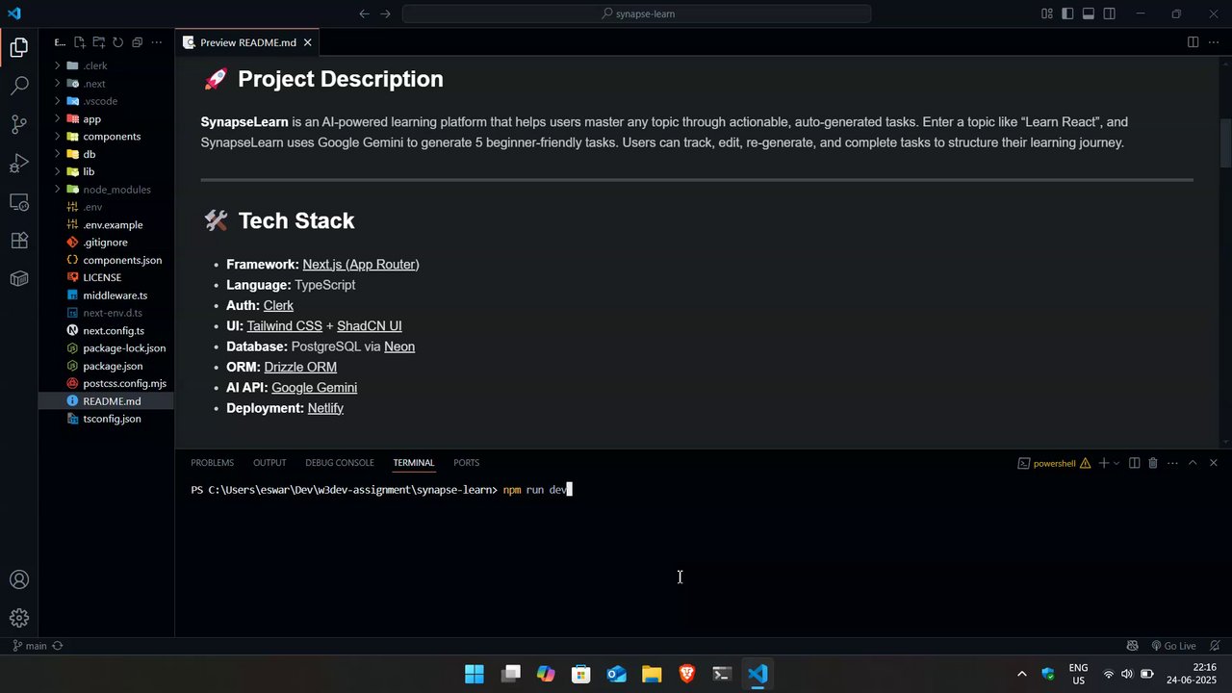The height and width of the screenshot is (693, 1232).
Task: Open the .env file
Action: coord(92,207)
